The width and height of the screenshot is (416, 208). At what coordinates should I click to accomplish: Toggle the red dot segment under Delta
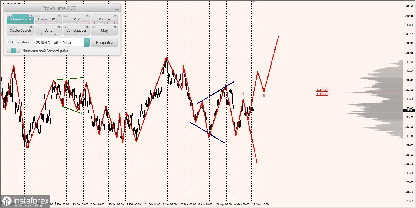(55, 34)
